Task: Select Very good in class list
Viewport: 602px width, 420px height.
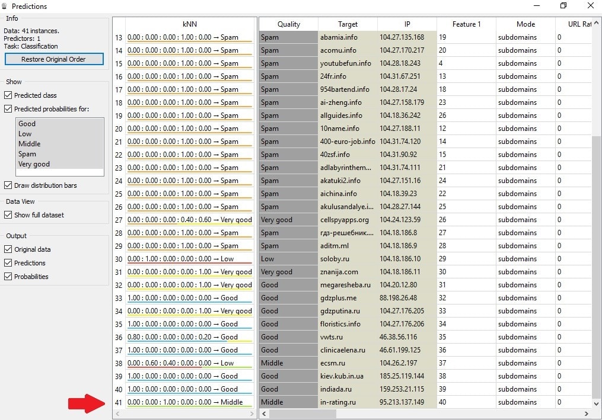Action: 34,164
